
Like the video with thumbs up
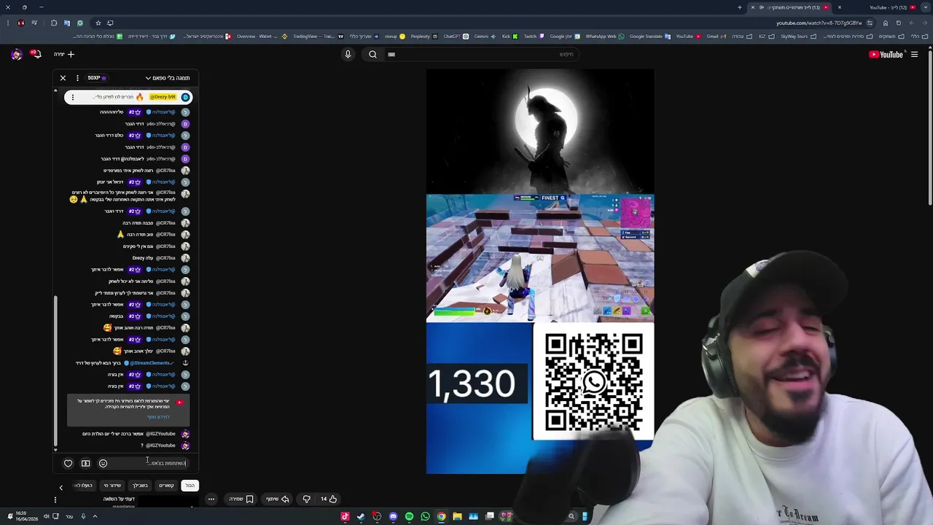tap(328, 499)
